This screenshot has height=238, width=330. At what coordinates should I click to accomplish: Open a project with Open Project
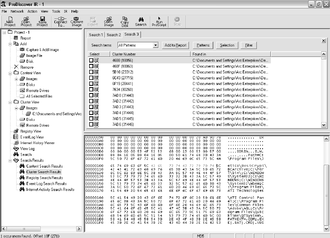(26, 22)
